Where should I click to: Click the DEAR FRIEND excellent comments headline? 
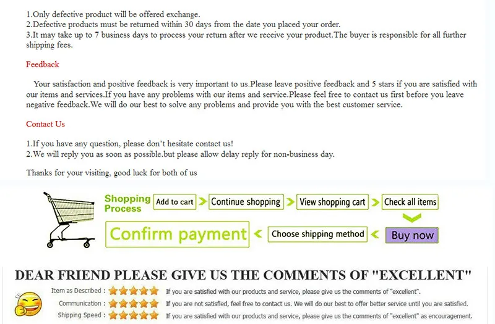243,275
